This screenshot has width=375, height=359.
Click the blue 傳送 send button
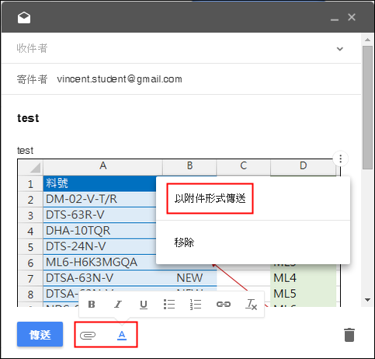tap(40, 334)
